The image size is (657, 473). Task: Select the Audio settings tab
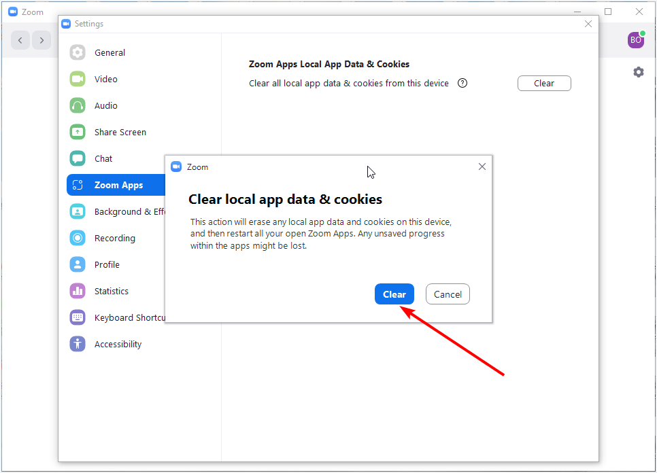click(x=106, y=105)
